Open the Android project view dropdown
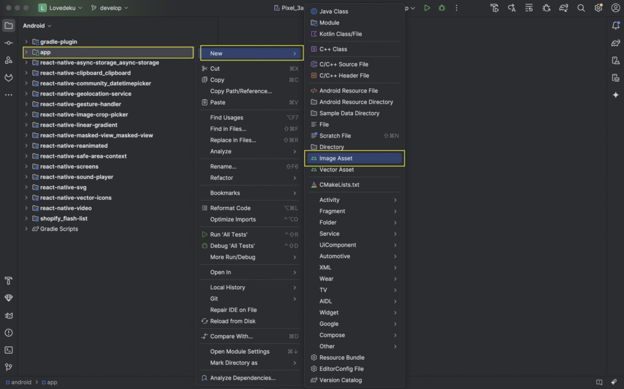Viewport: 624px width, 389px height. tap(37, 26)
